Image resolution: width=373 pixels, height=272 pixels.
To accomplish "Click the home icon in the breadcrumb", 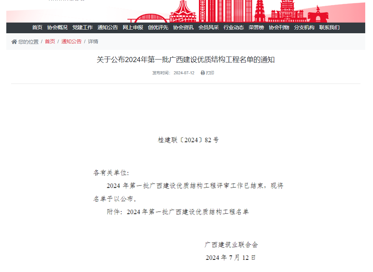I will [14, 42].
